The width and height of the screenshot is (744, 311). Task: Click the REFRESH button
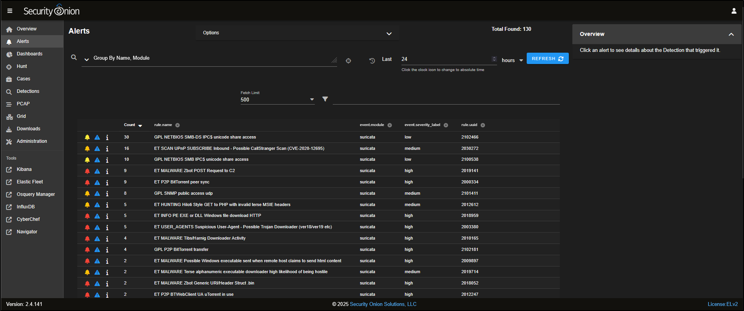[547, 59]
